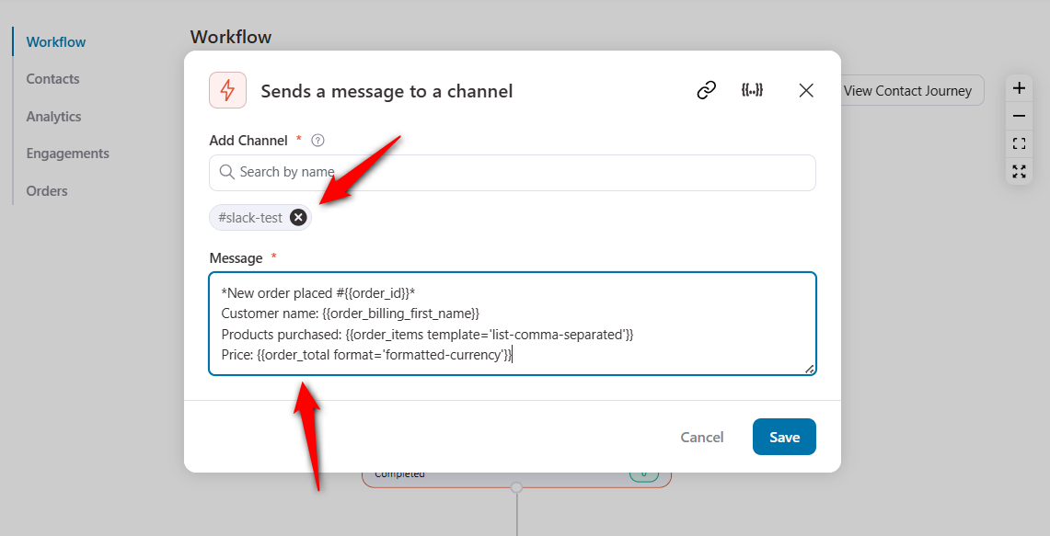Open the {{..}} merge variables picker
The image size is (1050, 536).
click(753, 90)
